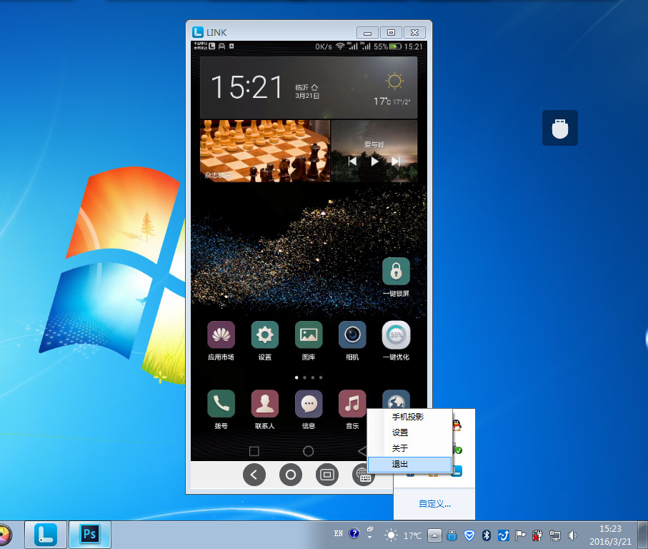The height and width of the screenshot is (549, 648).
Task: Open the 信息 messaging app
Action: click(x=309, y=404)
